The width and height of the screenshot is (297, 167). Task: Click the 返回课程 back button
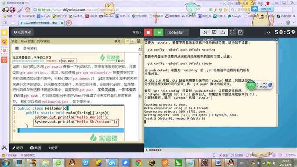tap(22, 32)
